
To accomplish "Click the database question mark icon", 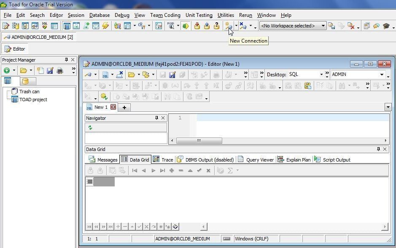I will (x=216, y=26).
